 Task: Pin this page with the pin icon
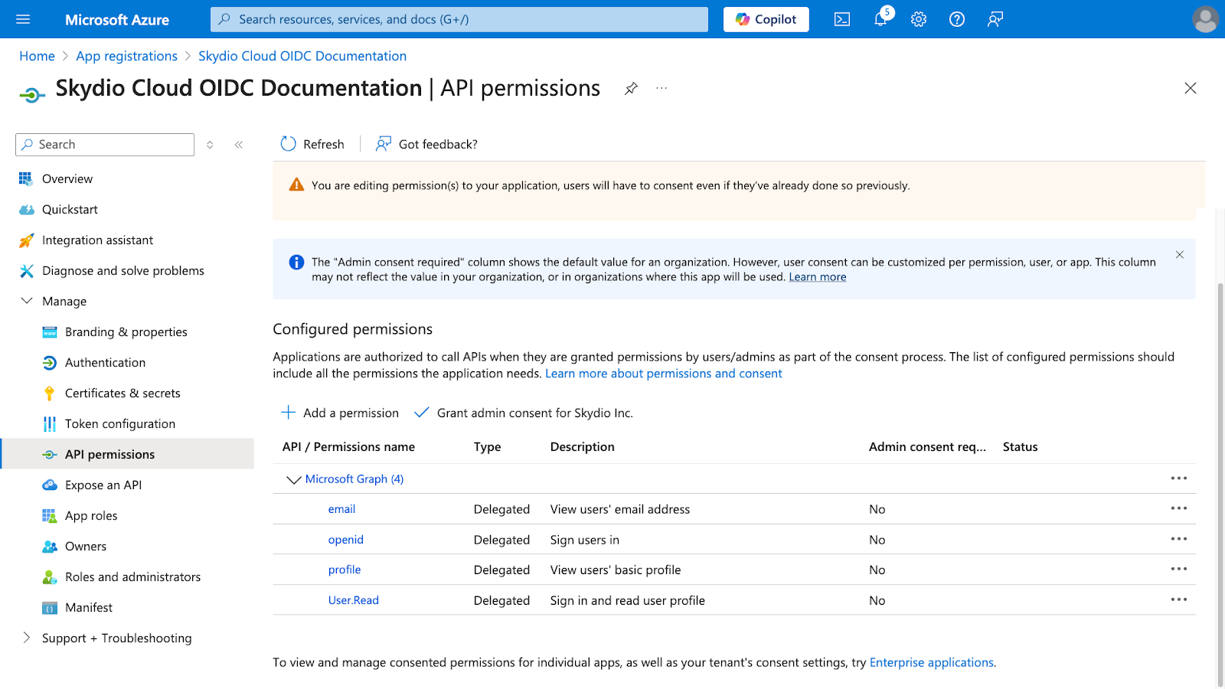click(x=631, y=89)
